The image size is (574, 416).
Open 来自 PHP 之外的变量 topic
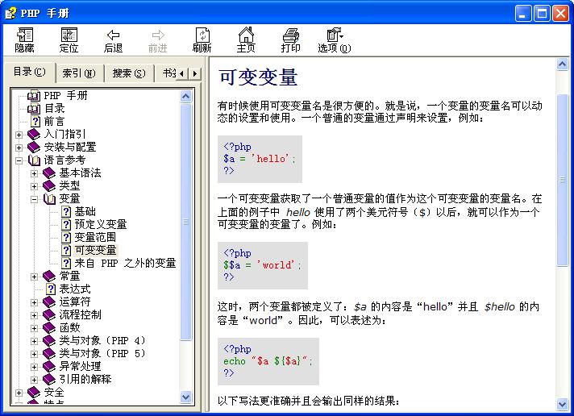tap(125, 264)
